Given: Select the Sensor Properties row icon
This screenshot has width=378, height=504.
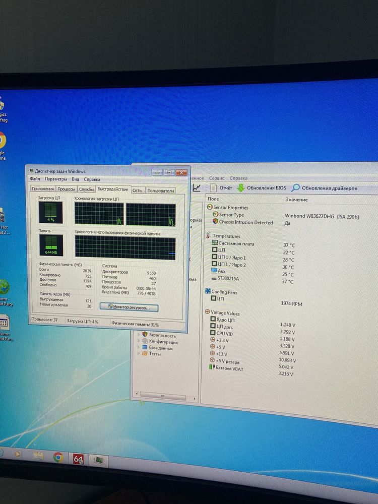Looking at the screenshot, I should [x=210, y=207].
